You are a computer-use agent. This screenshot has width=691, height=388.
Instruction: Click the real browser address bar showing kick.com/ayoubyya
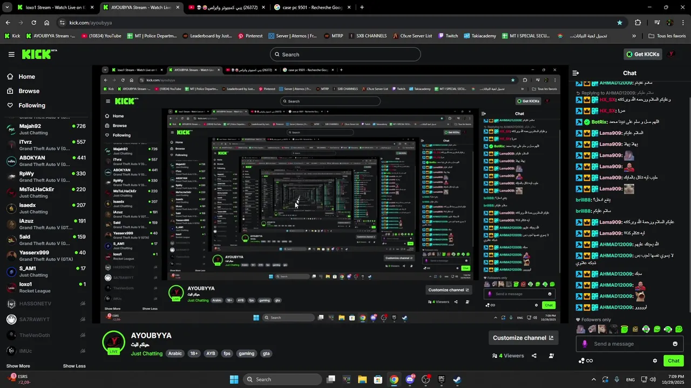coord(340,23)
